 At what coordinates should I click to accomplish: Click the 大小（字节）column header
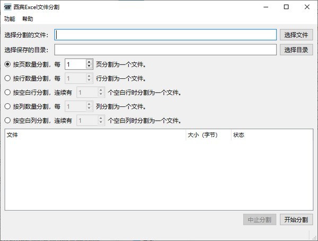tap(208, 135)
